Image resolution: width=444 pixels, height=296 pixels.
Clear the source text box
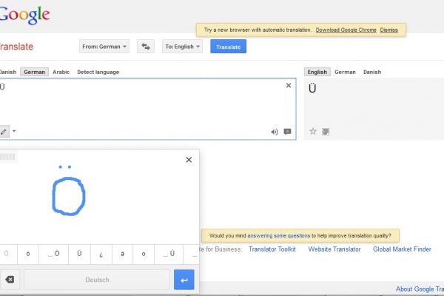[289, 86]
